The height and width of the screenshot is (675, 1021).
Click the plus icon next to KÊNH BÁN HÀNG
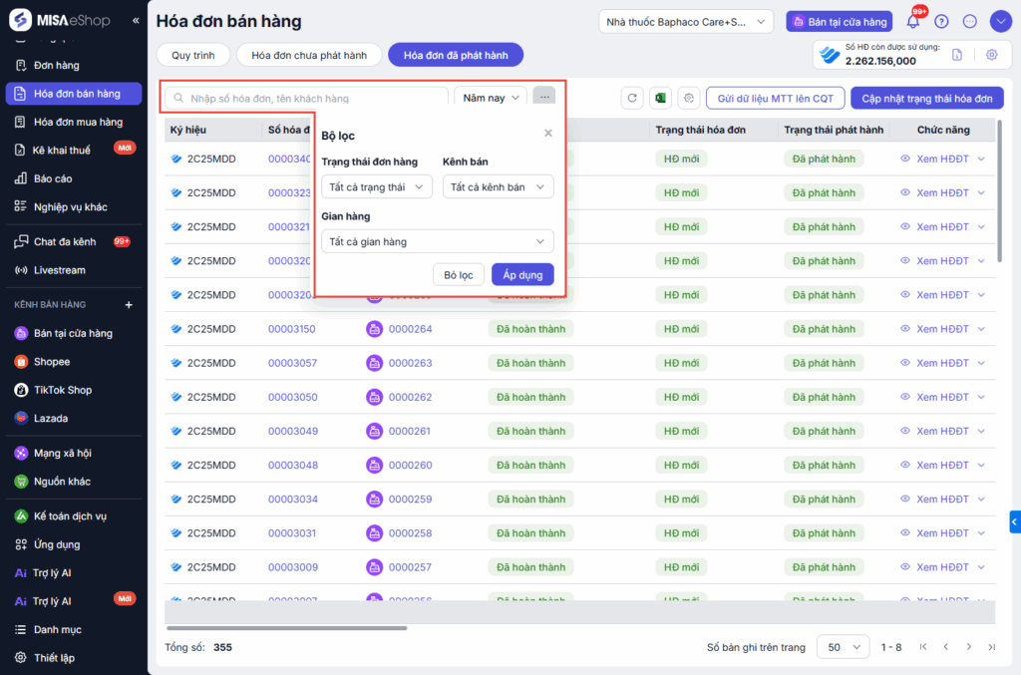128,304
